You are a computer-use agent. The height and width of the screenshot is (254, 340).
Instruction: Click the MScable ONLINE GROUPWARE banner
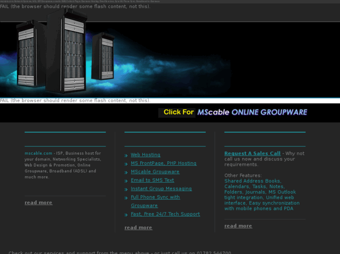252,112
